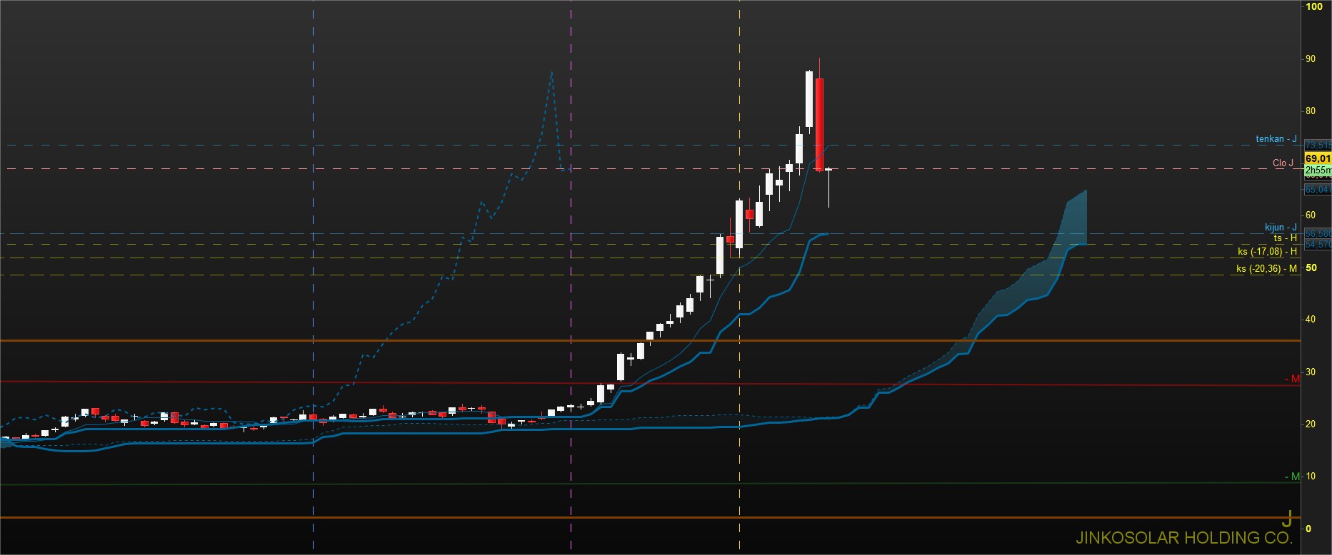Select the tallest white candlestick near 88
This screenshot has height=555, width=1332.
click(809, 99)
